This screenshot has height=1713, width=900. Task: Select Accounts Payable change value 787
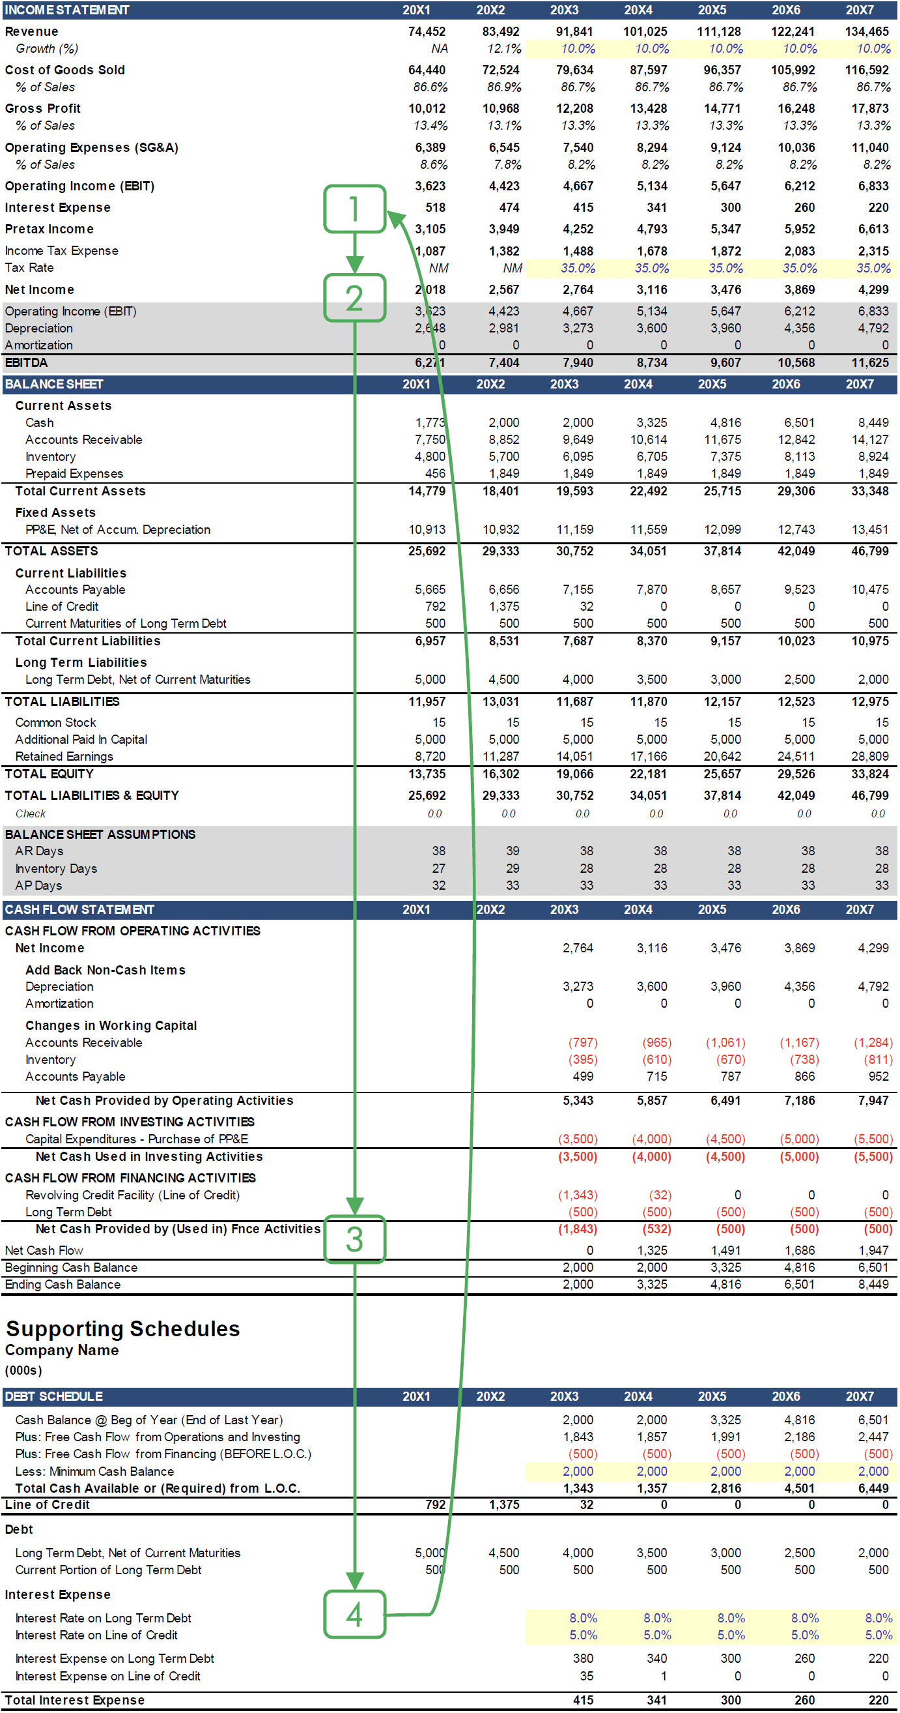click(x=731, y=1076)
